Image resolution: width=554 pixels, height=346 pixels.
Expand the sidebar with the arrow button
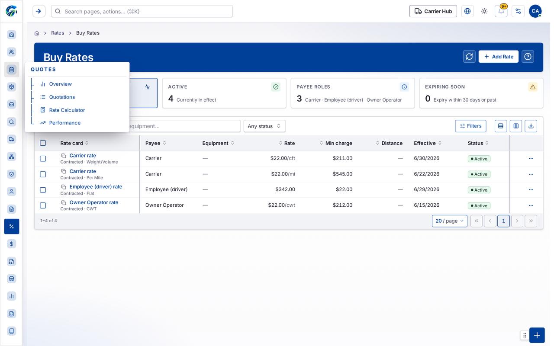point(39,11)
